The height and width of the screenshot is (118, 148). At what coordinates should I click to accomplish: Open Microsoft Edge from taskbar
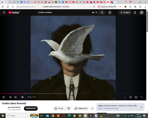point(69,116)
